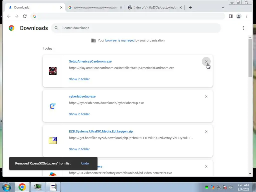Open EZB.Systems.UltraISO.Media.Edi.keygen.zip link
256x192 pixels.
coord(101,131)
